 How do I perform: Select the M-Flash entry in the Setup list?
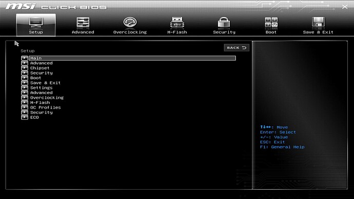click(40, 102)
